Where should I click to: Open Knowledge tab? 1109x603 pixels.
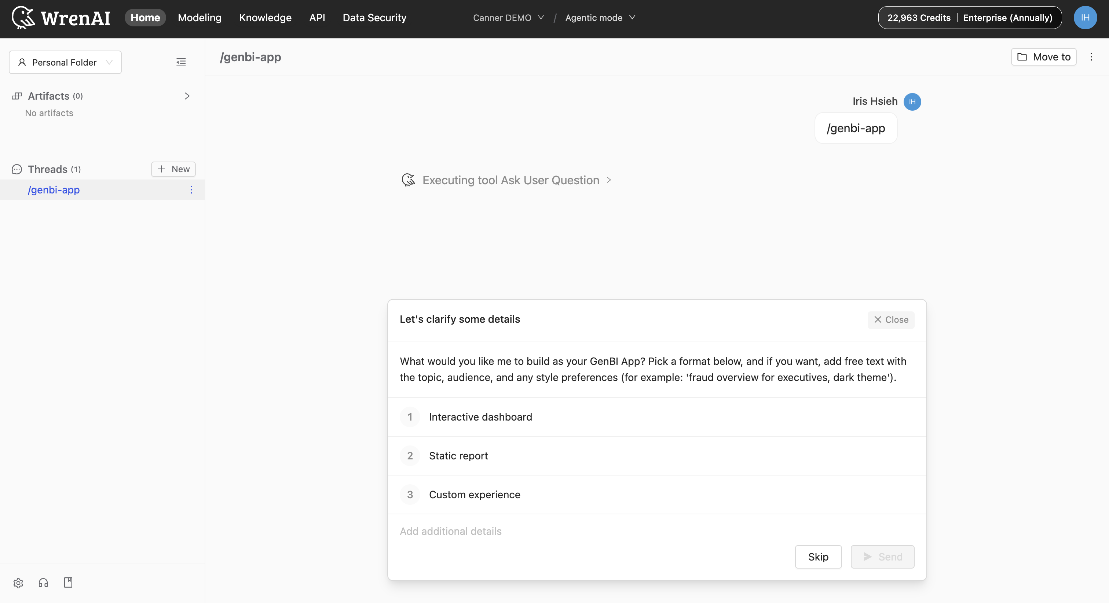tap(265, 18)
